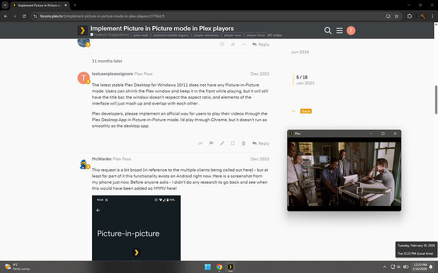Copy link of the top post
Viewport: 438px width, 273px height.
coord(233,44)
